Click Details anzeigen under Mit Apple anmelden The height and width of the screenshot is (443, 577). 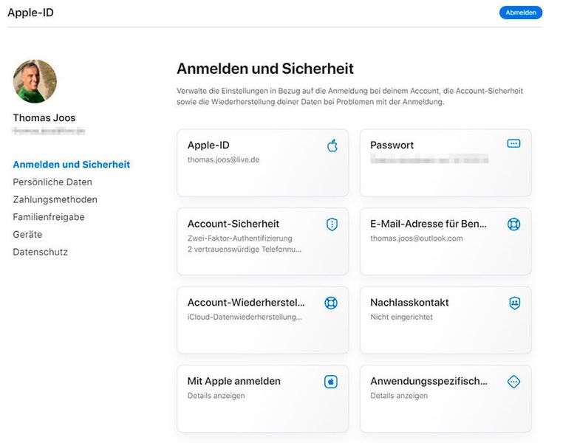coord(216,396)
